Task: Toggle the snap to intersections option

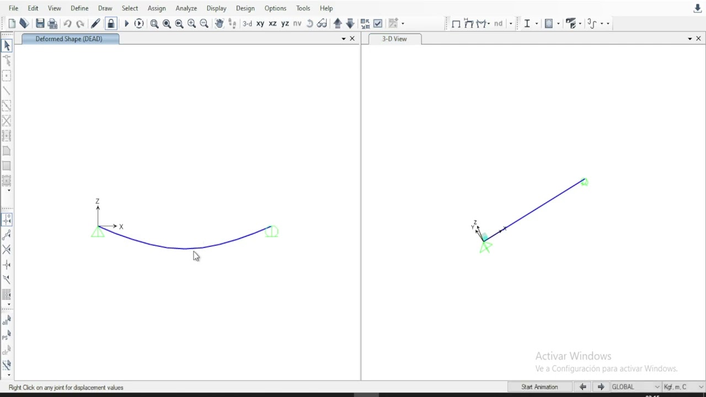Action: (7, 250)
